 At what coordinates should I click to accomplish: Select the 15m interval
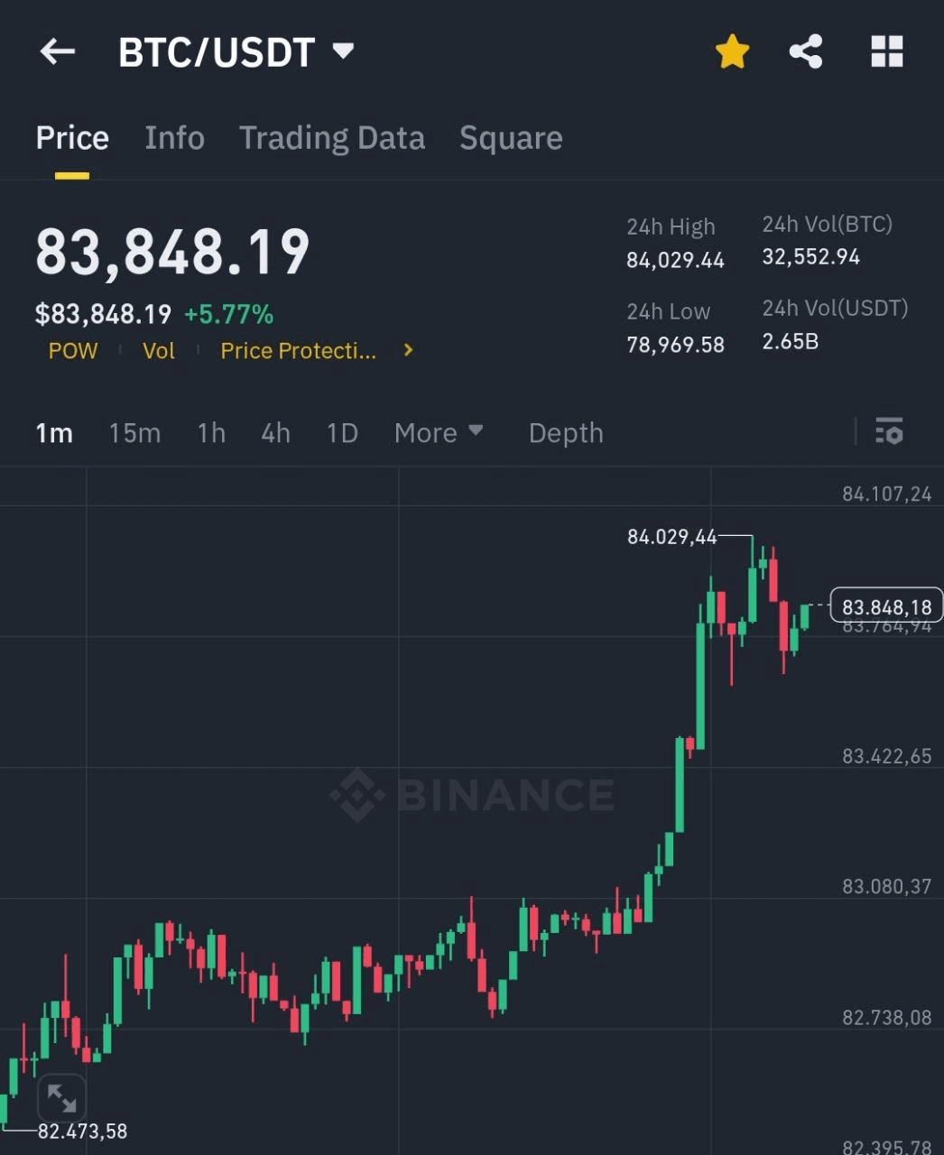tap(134, 433)
